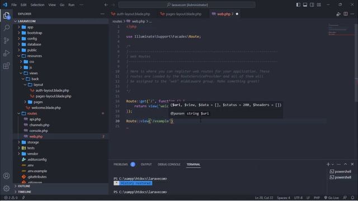Image resolution: width=358 pixels, height=201 pixels.
Task: Switch to auth-layout.blade.php editor tab
Action: tap(131, 14)
